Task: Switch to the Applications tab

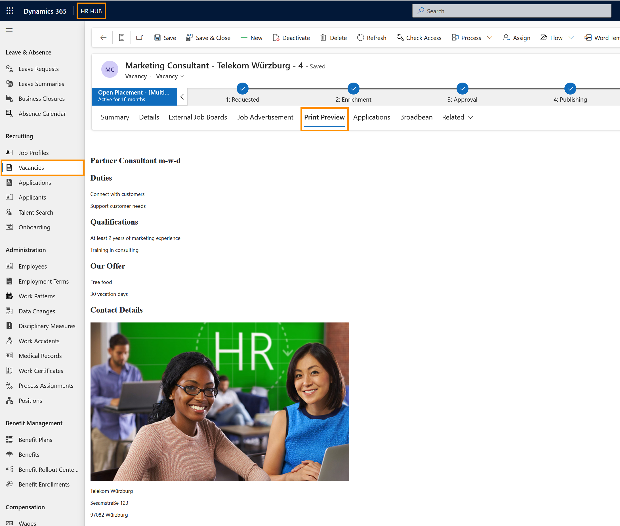Action: point(371,117)
